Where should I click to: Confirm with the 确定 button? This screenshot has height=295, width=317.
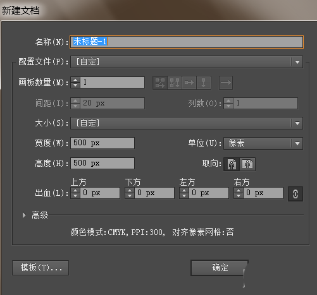click(x=220, y=268)
